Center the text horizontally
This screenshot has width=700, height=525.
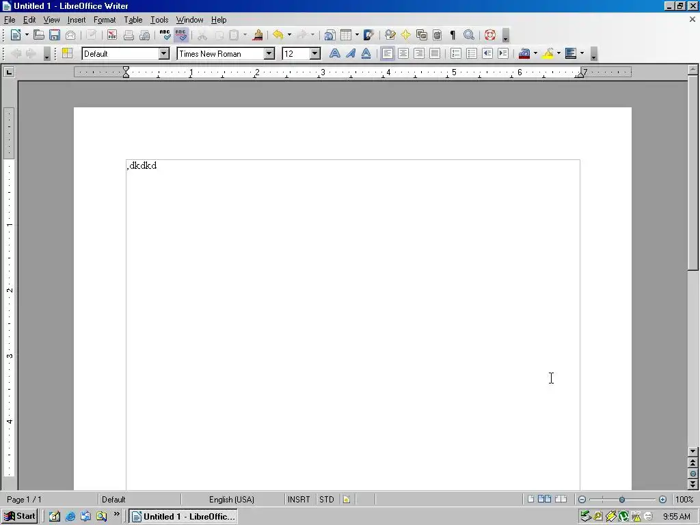(x=403, y=53)
